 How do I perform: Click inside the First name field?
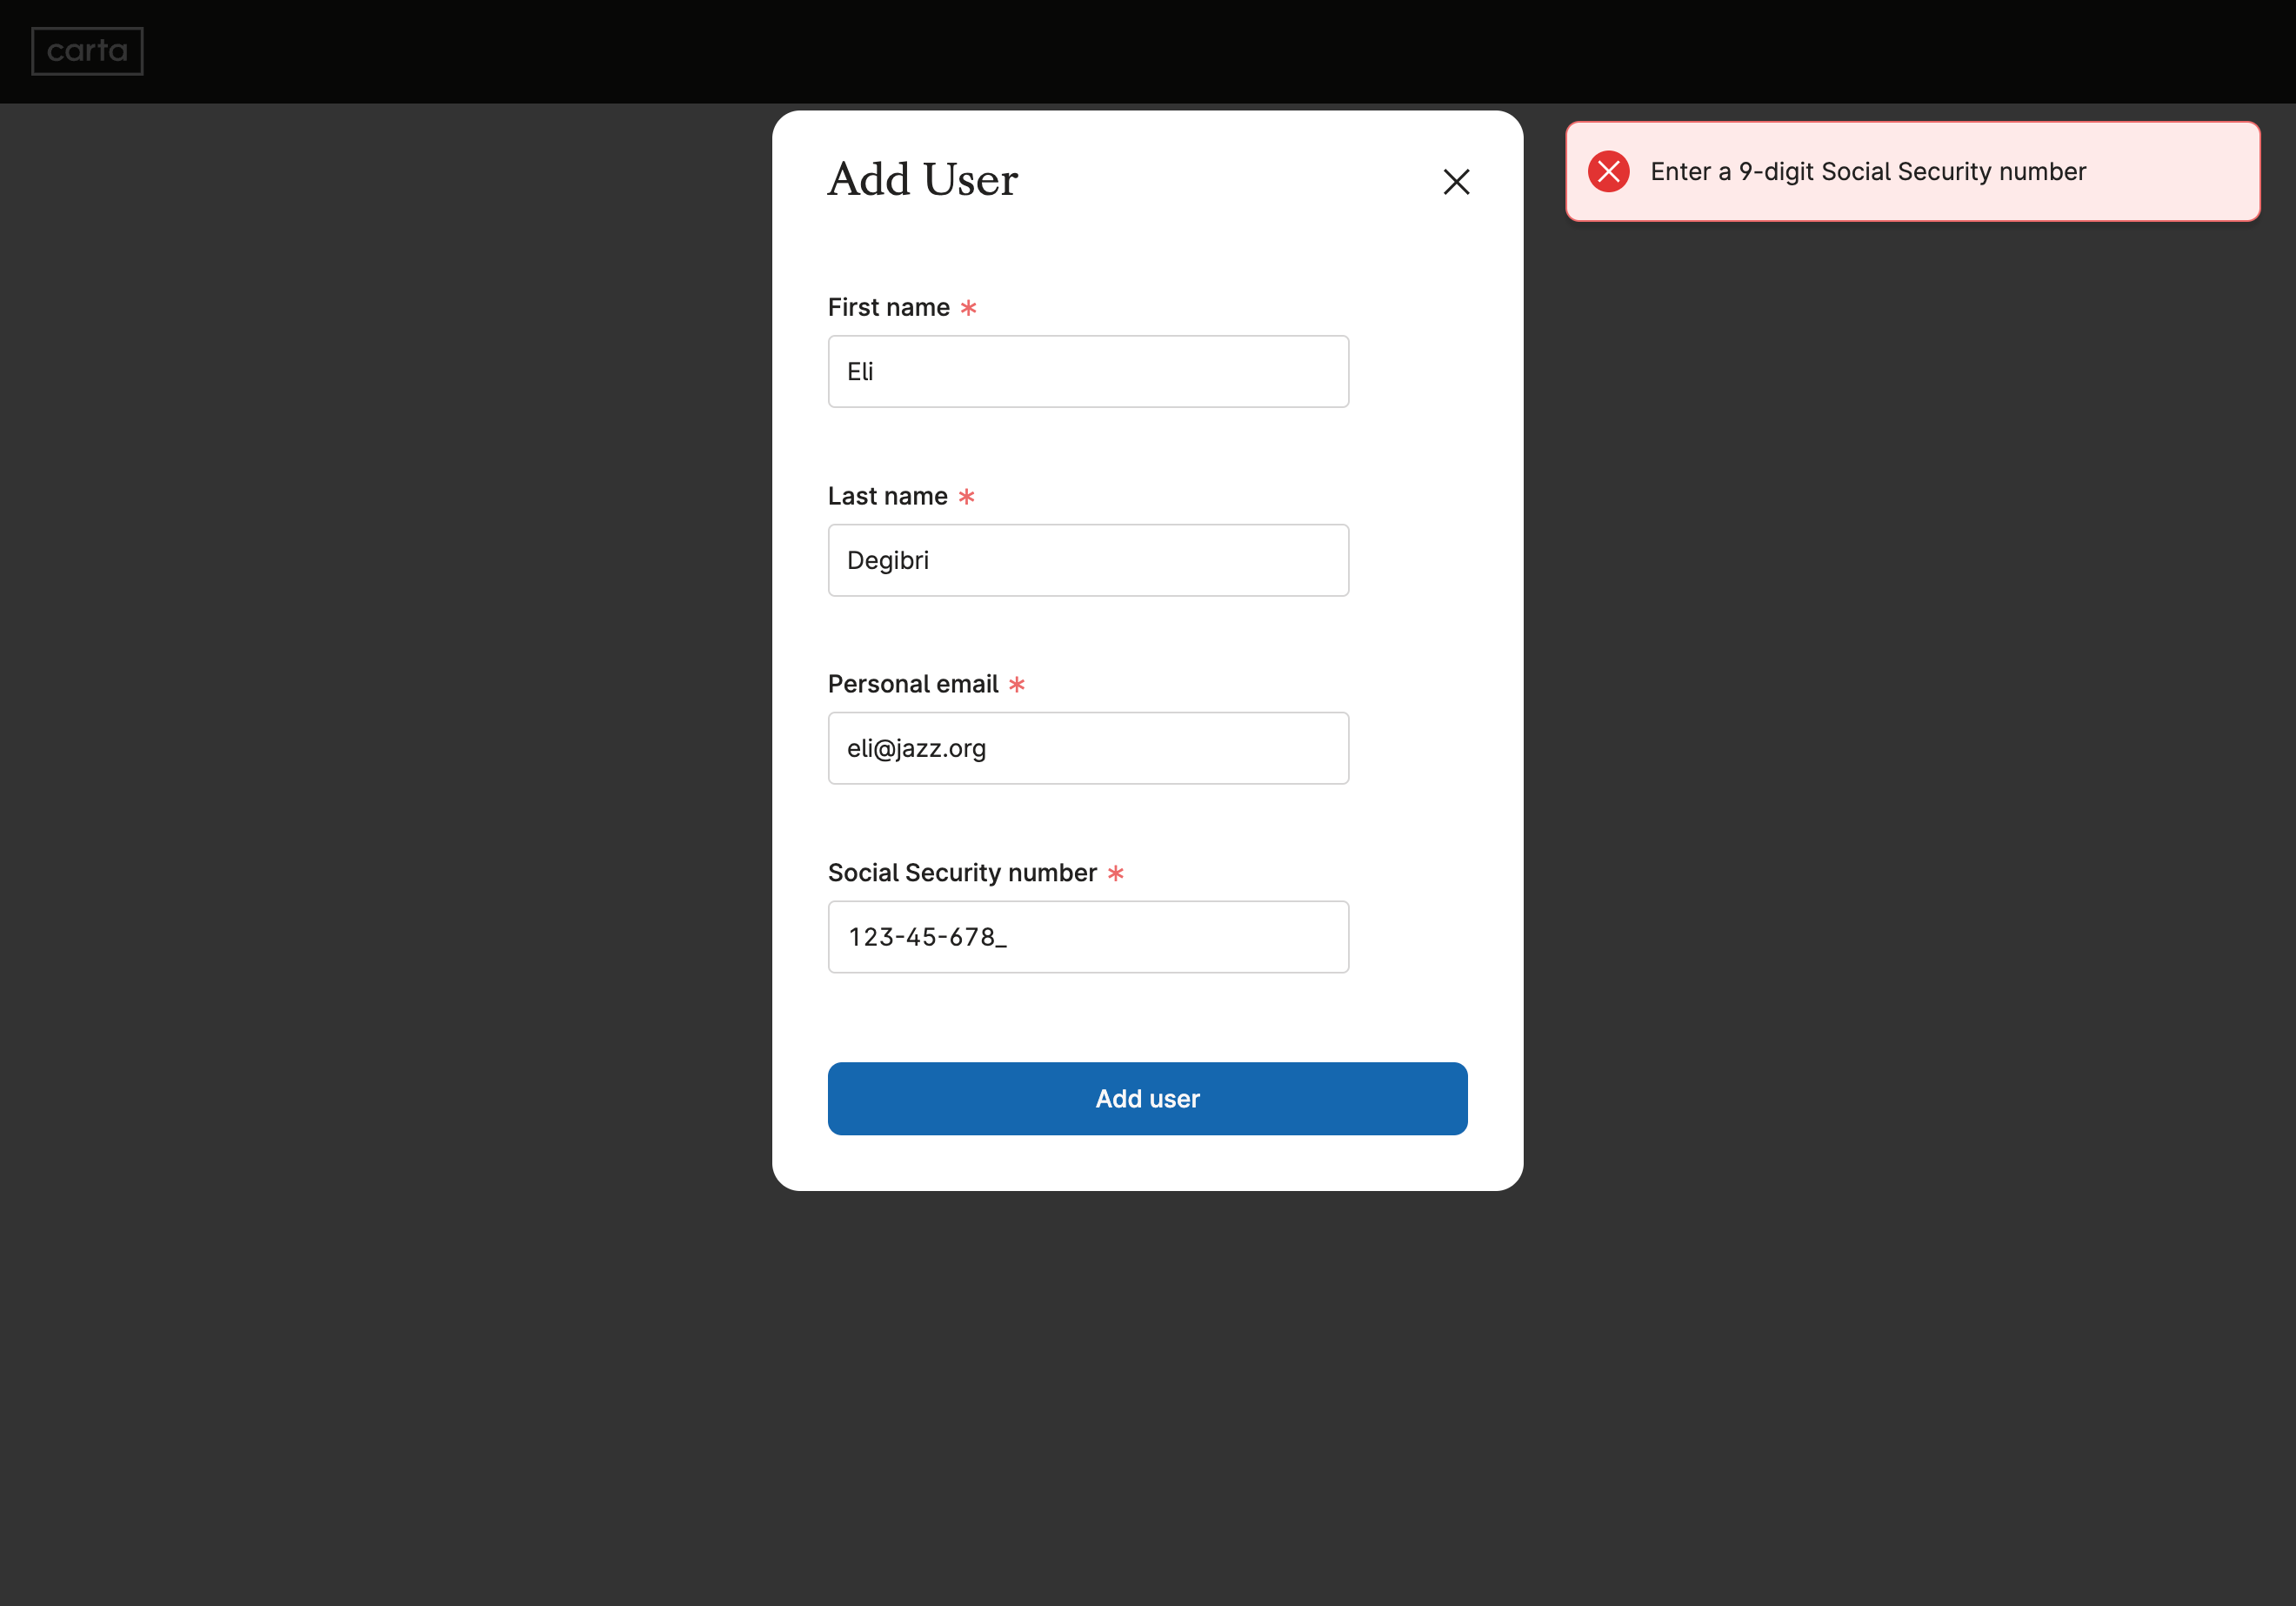click(x=1088, y=371)
